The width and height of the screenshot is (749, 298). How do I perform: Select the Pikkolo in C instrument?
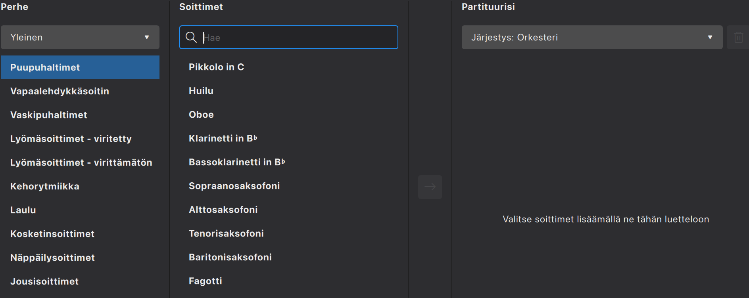point(216,67)
